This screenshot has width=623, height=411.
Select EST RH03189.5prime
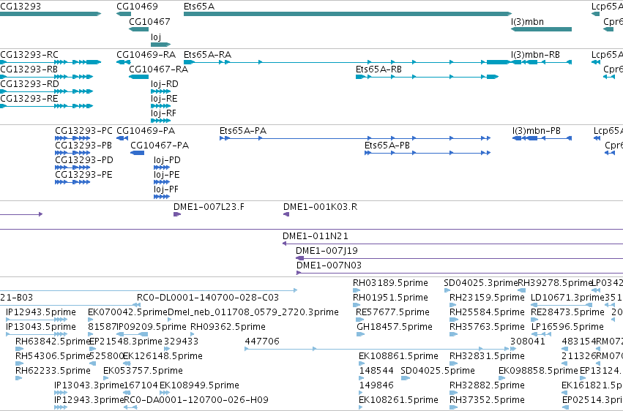[356, 290]
